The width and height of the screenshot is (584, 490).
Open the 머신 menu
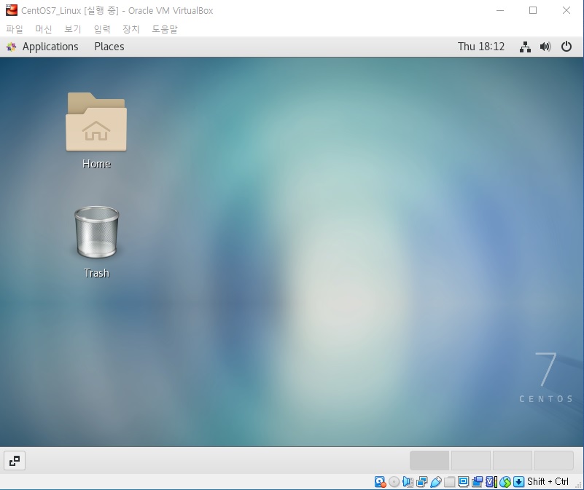click(44, 29)
